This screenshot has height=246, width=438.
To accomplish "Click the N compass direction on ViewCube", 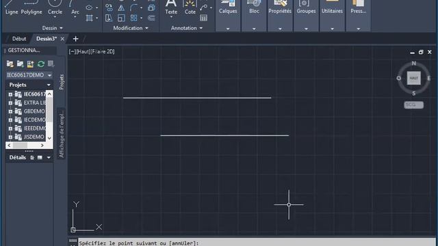I will 413,64.
